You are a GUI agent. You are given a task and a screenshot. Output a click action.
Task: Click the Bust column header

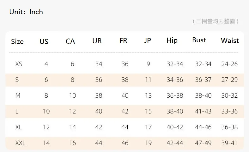tap(199, 40)
